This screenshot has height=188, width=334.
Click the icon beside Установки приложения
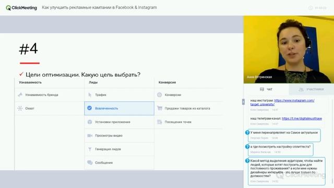(90, 122)
